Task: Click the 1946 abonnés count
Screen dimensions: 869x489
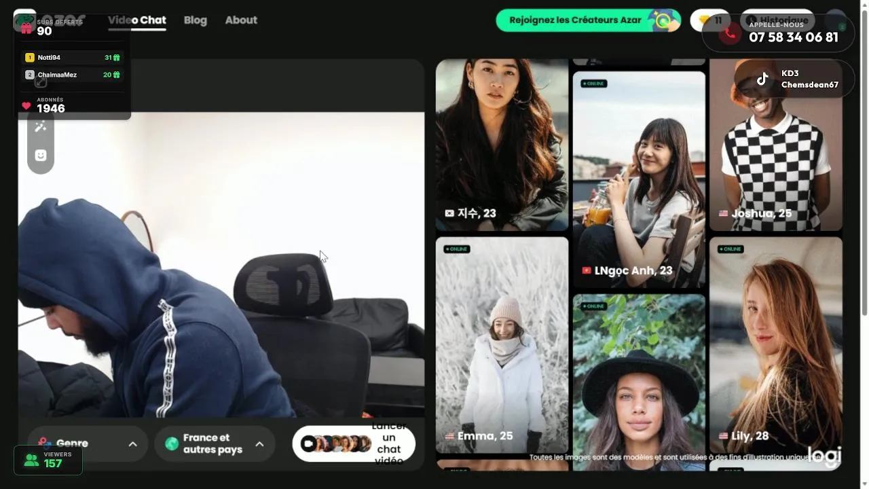Action: [x=51, y=109]
